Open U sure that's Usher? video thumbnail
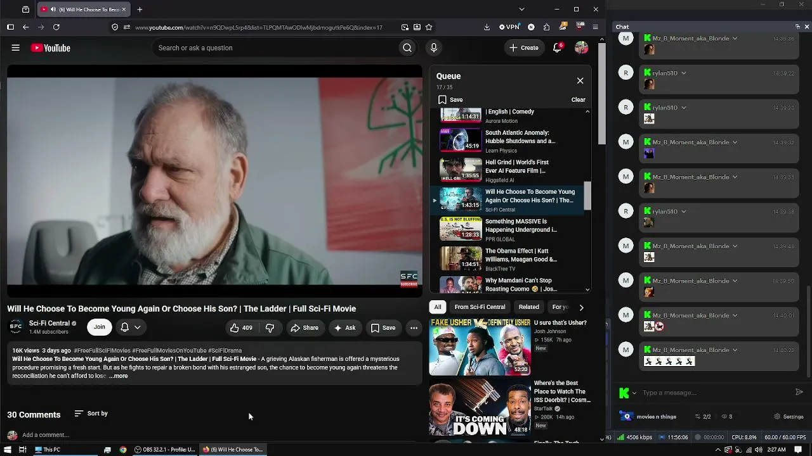Viewport: 812px width, 456px height. 480,347
